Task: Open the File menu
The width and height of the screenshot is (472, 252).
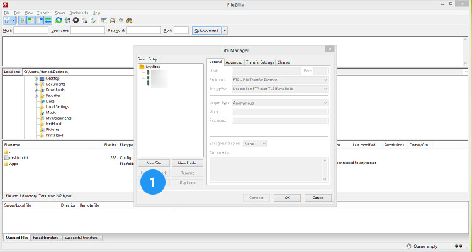Action: [x=7, y=13]
